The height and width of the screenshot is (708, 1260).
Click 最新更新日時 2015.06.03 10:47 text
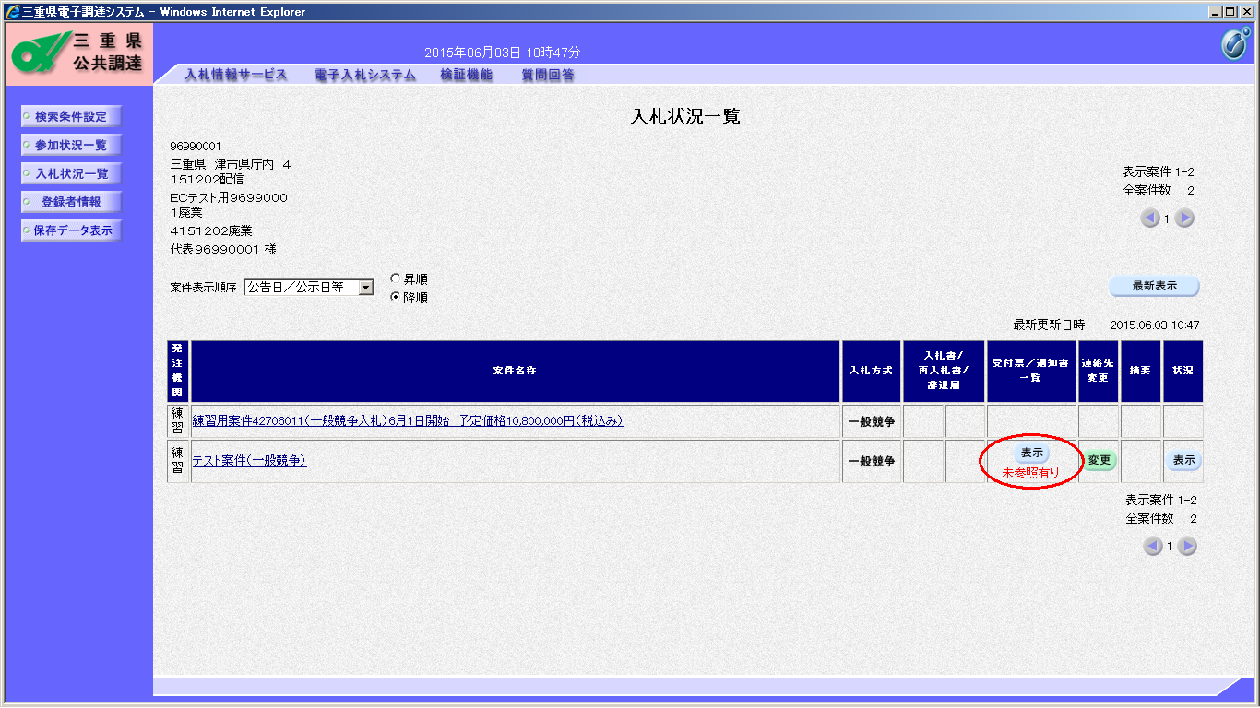point(1106,325)
